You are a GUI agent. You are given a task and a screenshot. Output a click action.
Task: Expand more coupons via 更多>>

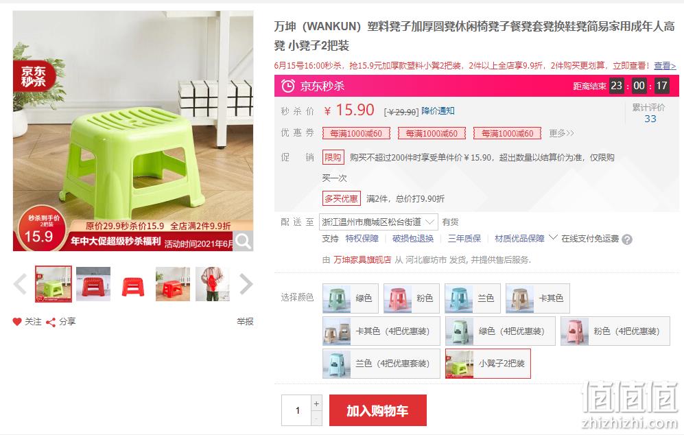(561, 133)
